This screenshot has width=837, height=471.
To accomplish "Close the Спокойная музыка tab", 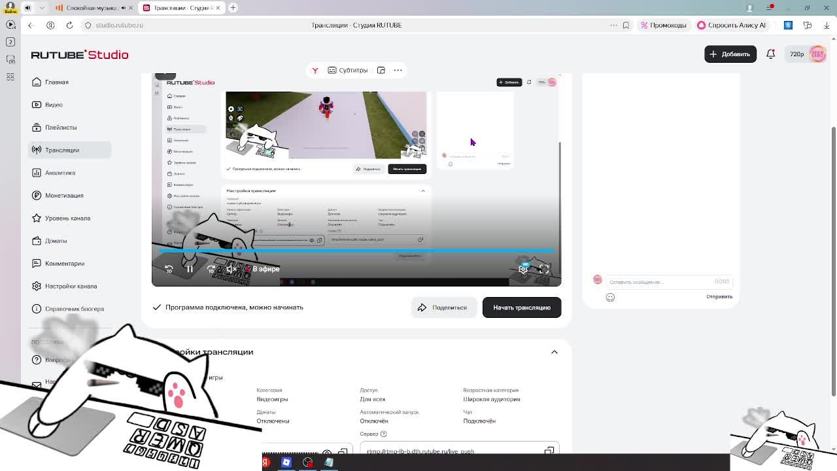I will coord(131,8).
